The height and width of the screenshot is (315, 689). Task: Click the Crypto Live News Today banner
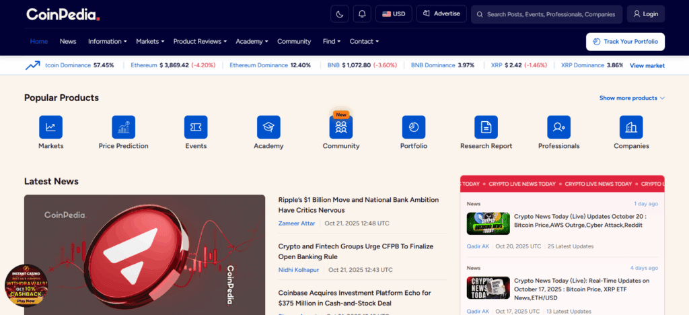(562, 184)
